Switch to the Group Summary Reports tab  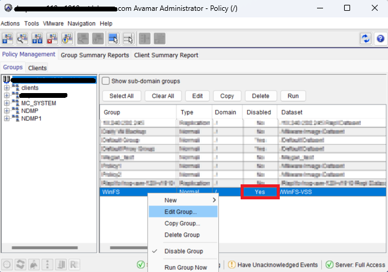(95, 55)
